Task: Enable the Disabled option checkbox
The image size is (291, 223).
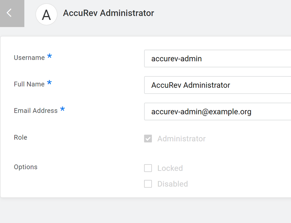Action: tap(148, 184)
